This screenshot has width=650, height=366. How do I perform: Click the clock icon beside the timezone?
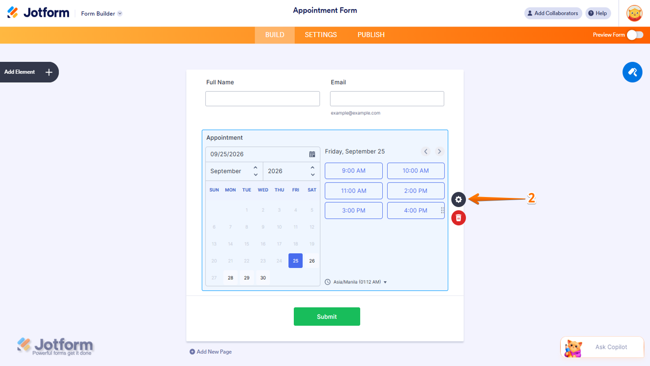(x=328, y=282)
